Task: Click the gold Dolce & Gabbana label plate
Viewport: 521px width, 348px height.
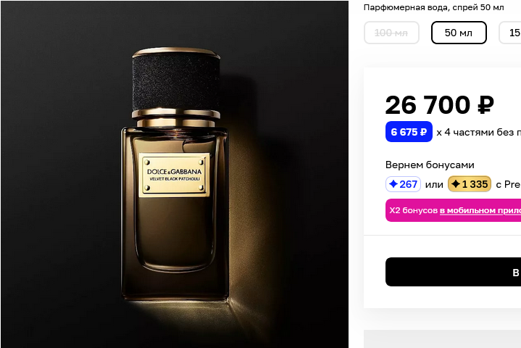Action: tap(175, 175)
